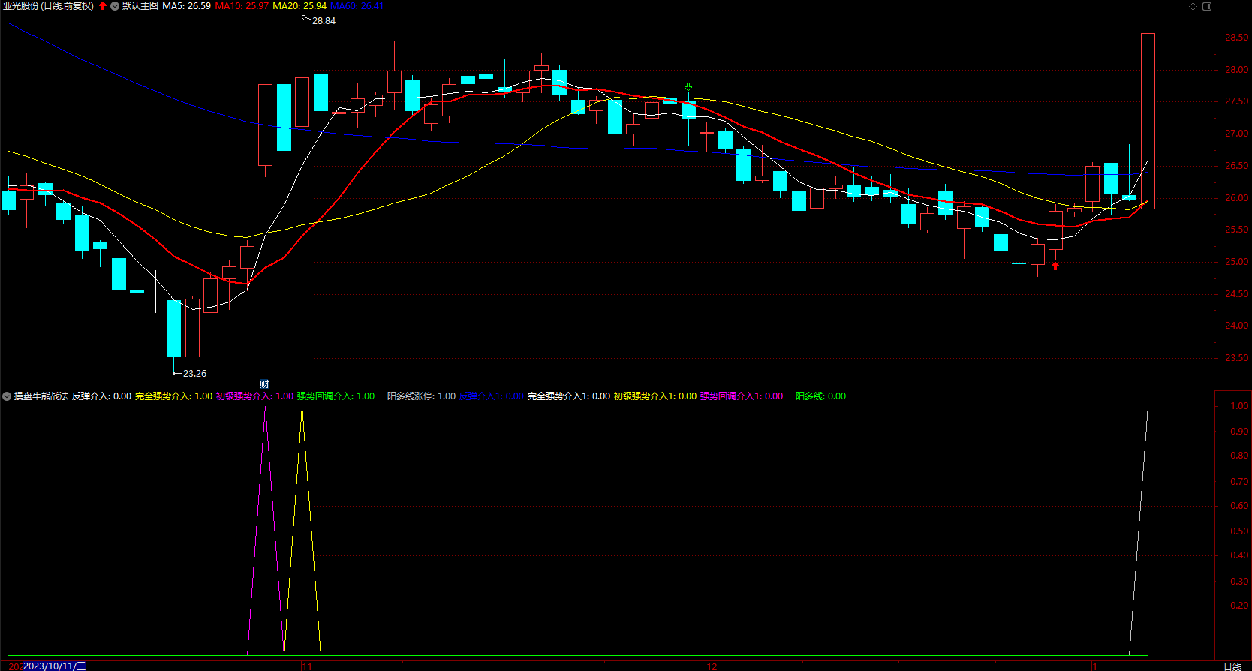Click the 26.00 price axis label

point(1237,198)
